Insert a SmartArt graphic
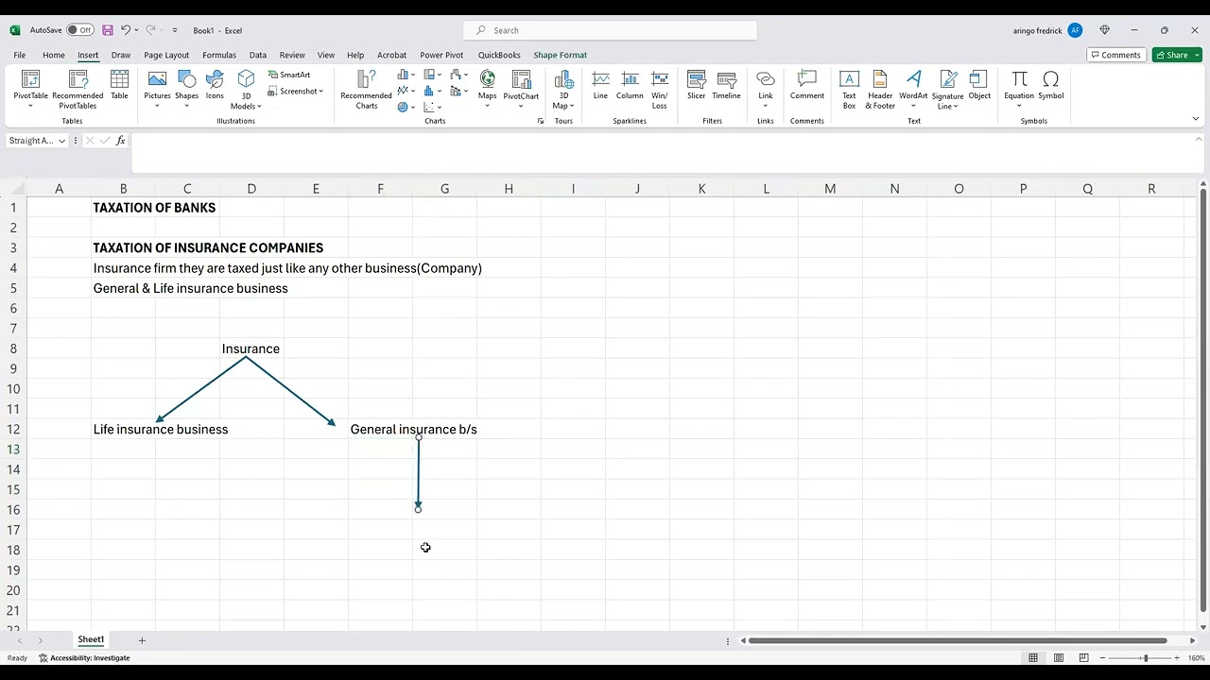This screenshot has height=680, width=1210. click(x=289, y=75)
